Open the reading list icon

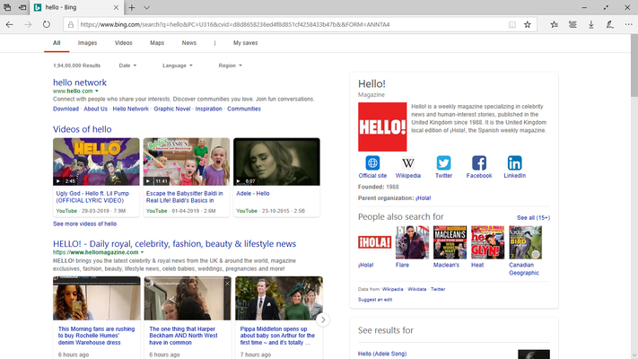pyautogui.click(x=572, y=24)
